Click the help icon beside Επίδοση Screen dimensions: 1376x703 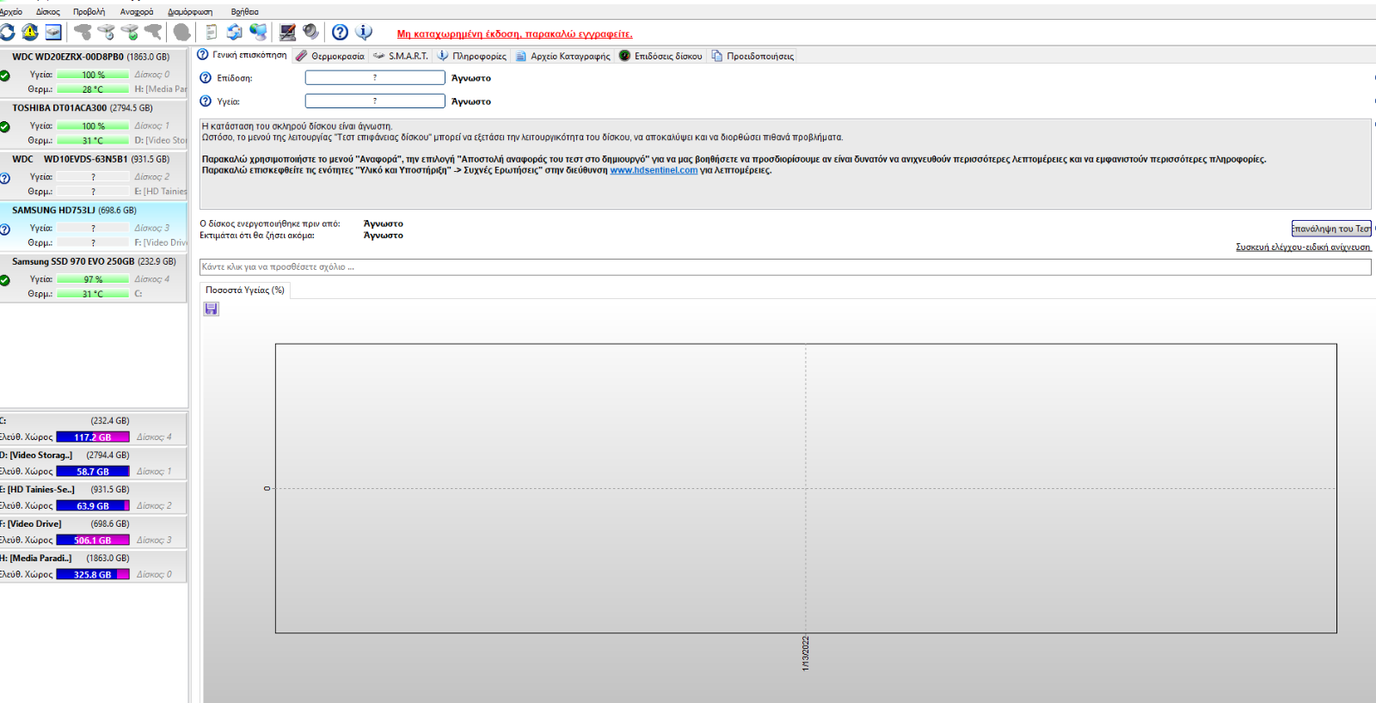tap(206, 78)
